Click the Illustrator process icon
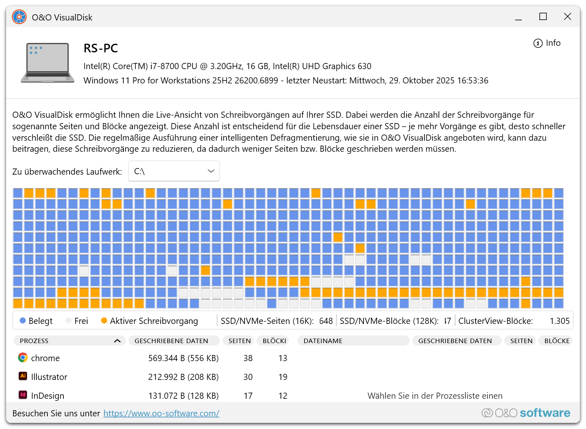The image size is (586, 429). click(23, 376)
